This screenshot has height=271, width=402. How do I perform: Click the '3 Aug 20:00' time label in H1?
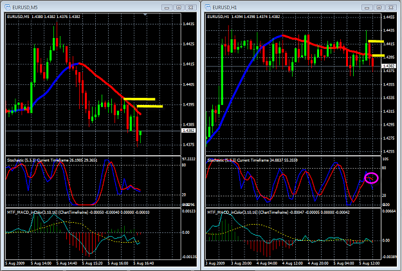[241, 263]
